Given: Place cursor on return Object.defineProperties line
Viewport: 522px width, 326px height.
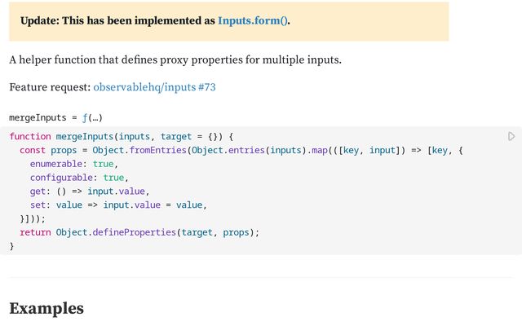Looking at the screenshot, I should tap(139, 232).
